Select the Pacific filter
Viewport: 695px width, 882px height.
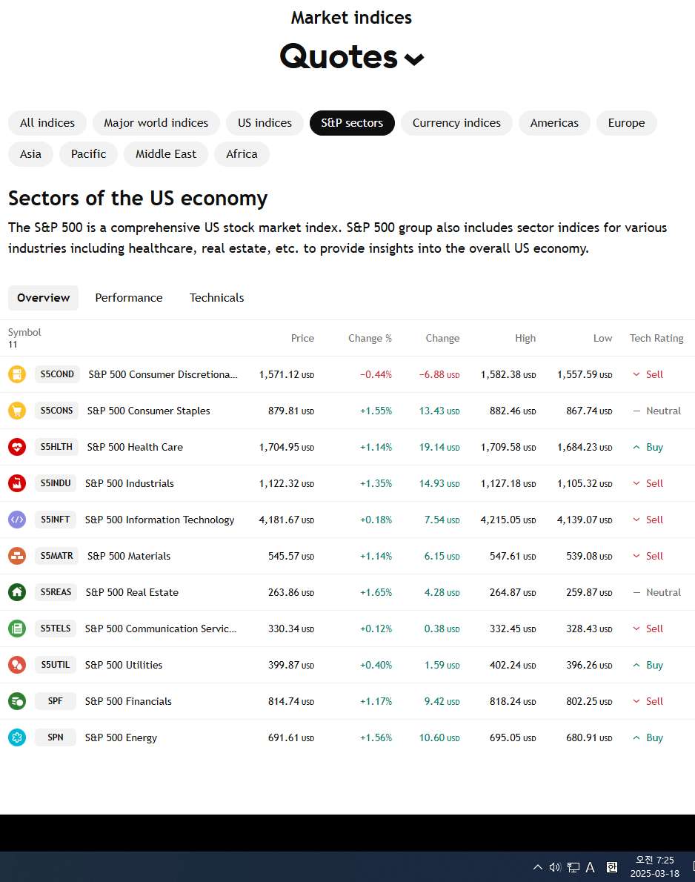(x=88, y=154)
